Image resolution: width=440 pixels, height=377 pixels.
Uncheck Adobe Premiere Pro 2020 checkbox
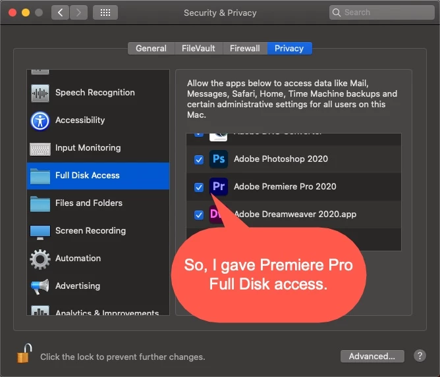tap(199, 187)
